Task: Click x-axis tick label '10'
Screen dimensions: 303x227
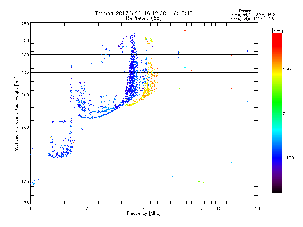Action: tap(219, 208)
